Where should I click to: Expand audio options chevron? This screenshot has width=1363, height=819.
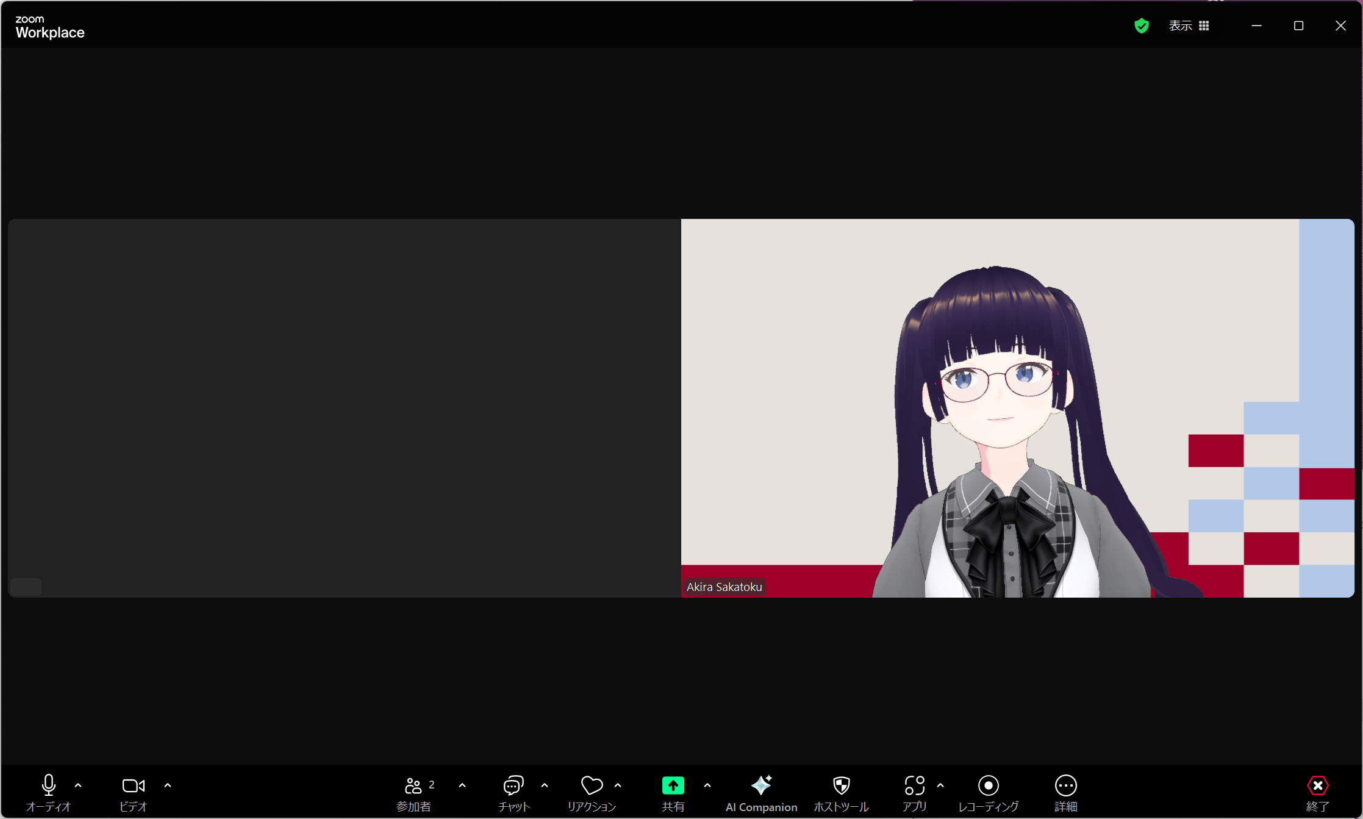78,785
